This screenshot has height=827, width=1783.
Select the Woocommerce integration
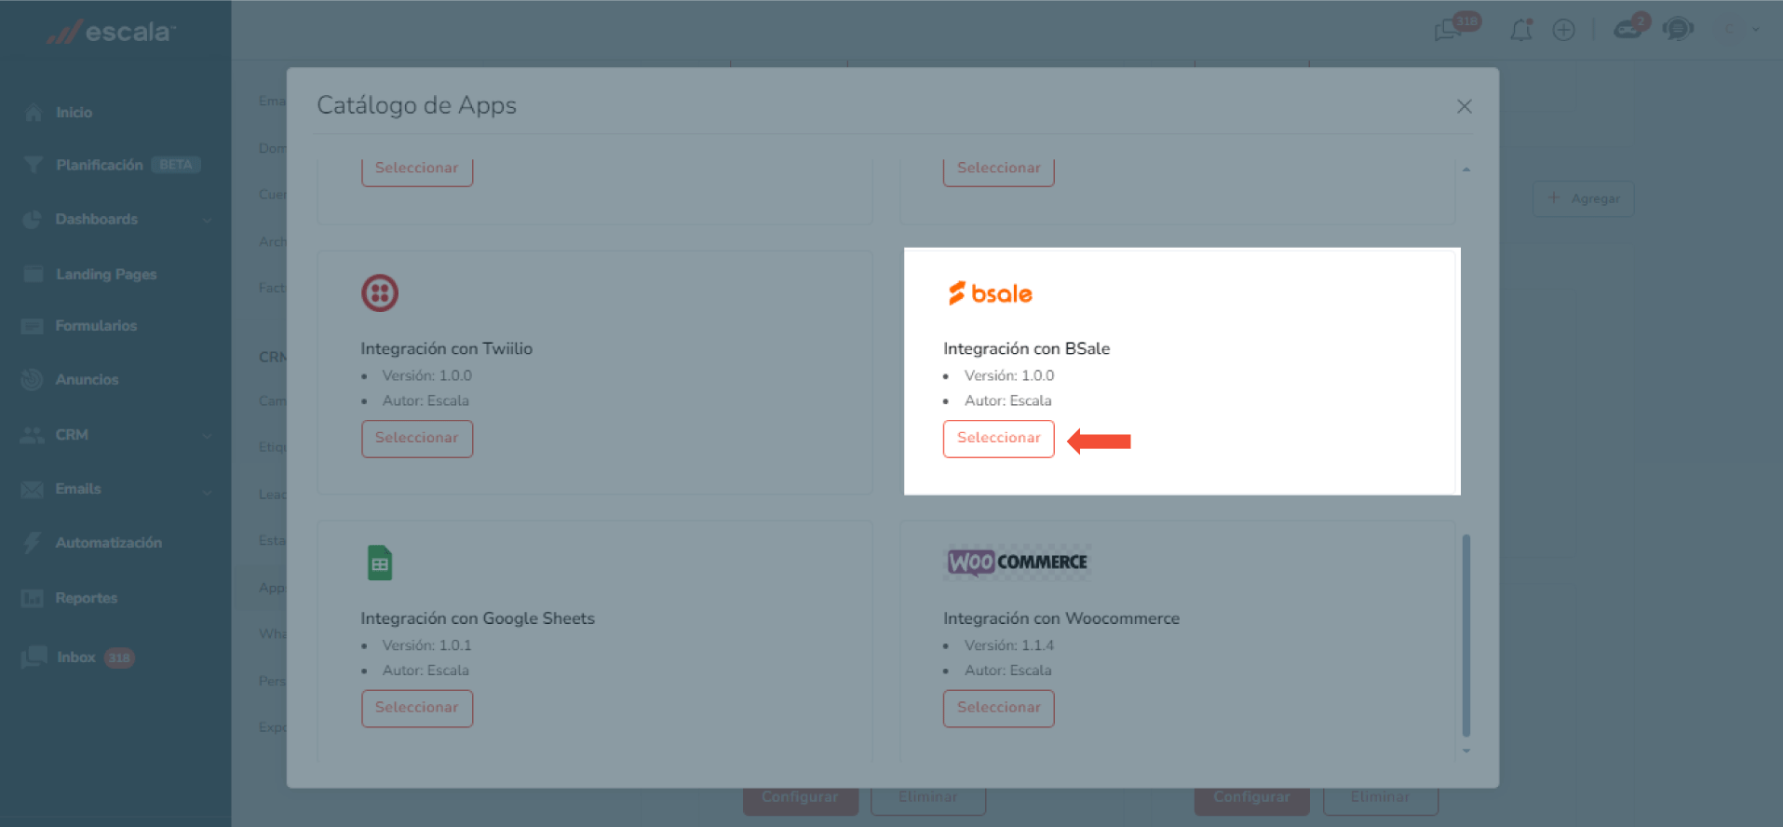pyautogui.click(x=998, y=708)
